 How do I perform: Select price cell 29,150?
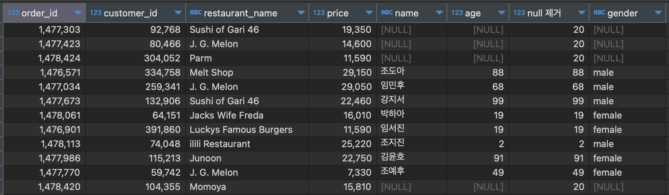pos(343,72)
